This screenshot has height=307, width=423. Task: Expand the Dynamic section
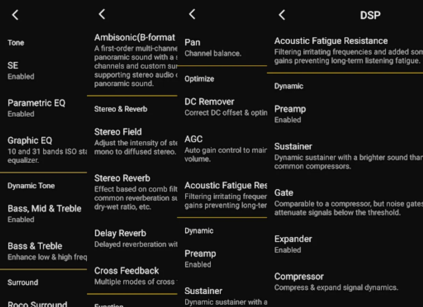288,86
